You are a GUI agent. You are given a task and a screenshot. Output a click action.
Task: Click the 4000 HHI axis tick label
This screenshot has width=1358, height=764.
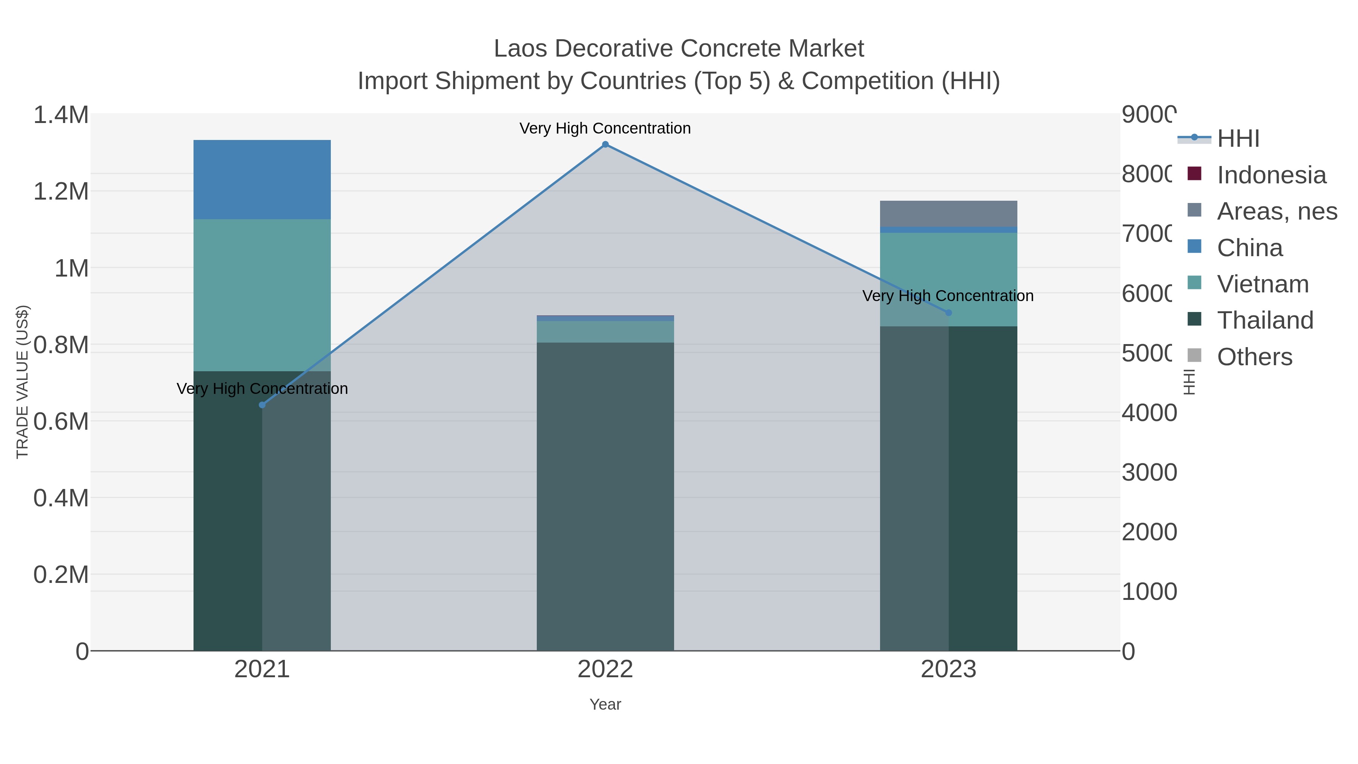tap(1149, 413)
